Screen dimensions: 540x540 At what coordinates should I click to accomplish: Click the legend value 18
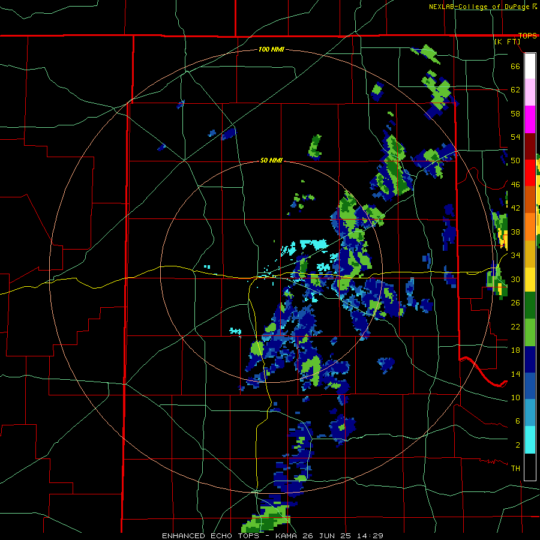[x=515, y=350]
